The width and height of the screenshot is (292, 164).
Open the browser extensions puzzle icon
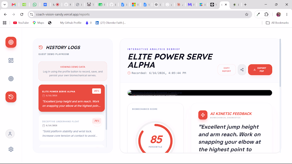coord(266,14)
